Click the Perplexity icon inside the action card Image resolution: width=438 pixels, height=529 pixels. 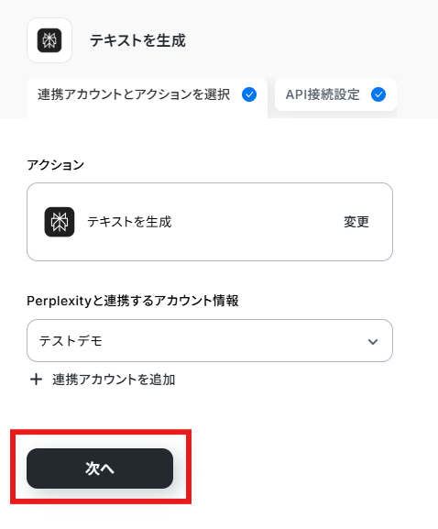(x=60, y=222)
